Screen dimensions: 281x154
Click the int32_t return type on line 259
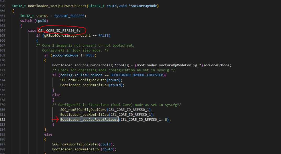19,6
